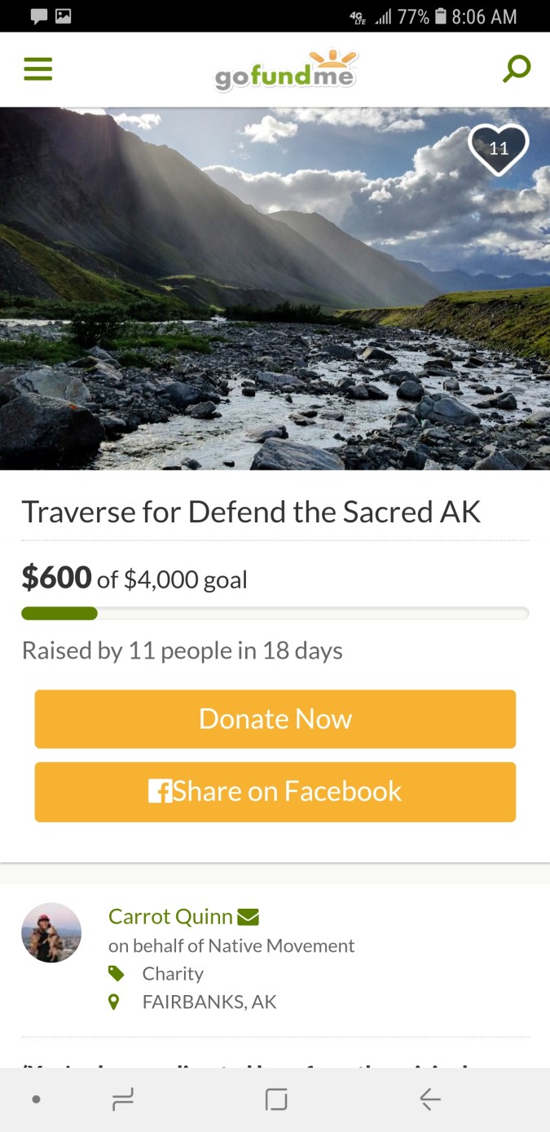
Task: Tap the fundraising progress bar
Action: coord(275,614)
